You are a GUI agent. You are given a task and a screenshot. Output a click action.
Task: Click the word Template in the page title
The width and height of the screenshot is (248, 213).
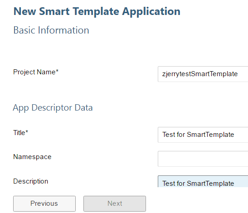point(96,11)
